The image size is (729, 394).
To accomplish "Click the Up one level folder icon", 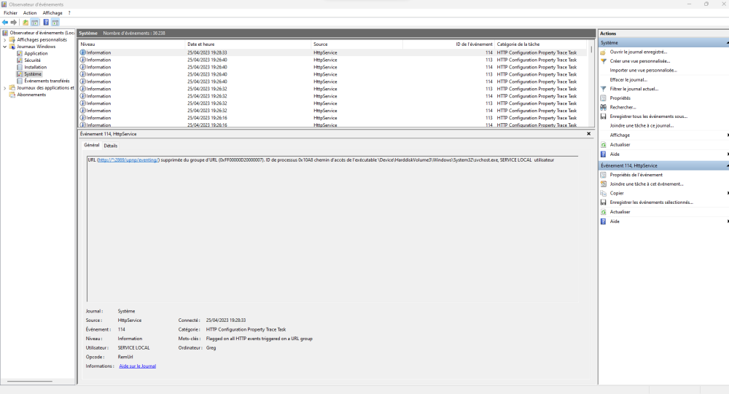I will click(x=26, y=23).
